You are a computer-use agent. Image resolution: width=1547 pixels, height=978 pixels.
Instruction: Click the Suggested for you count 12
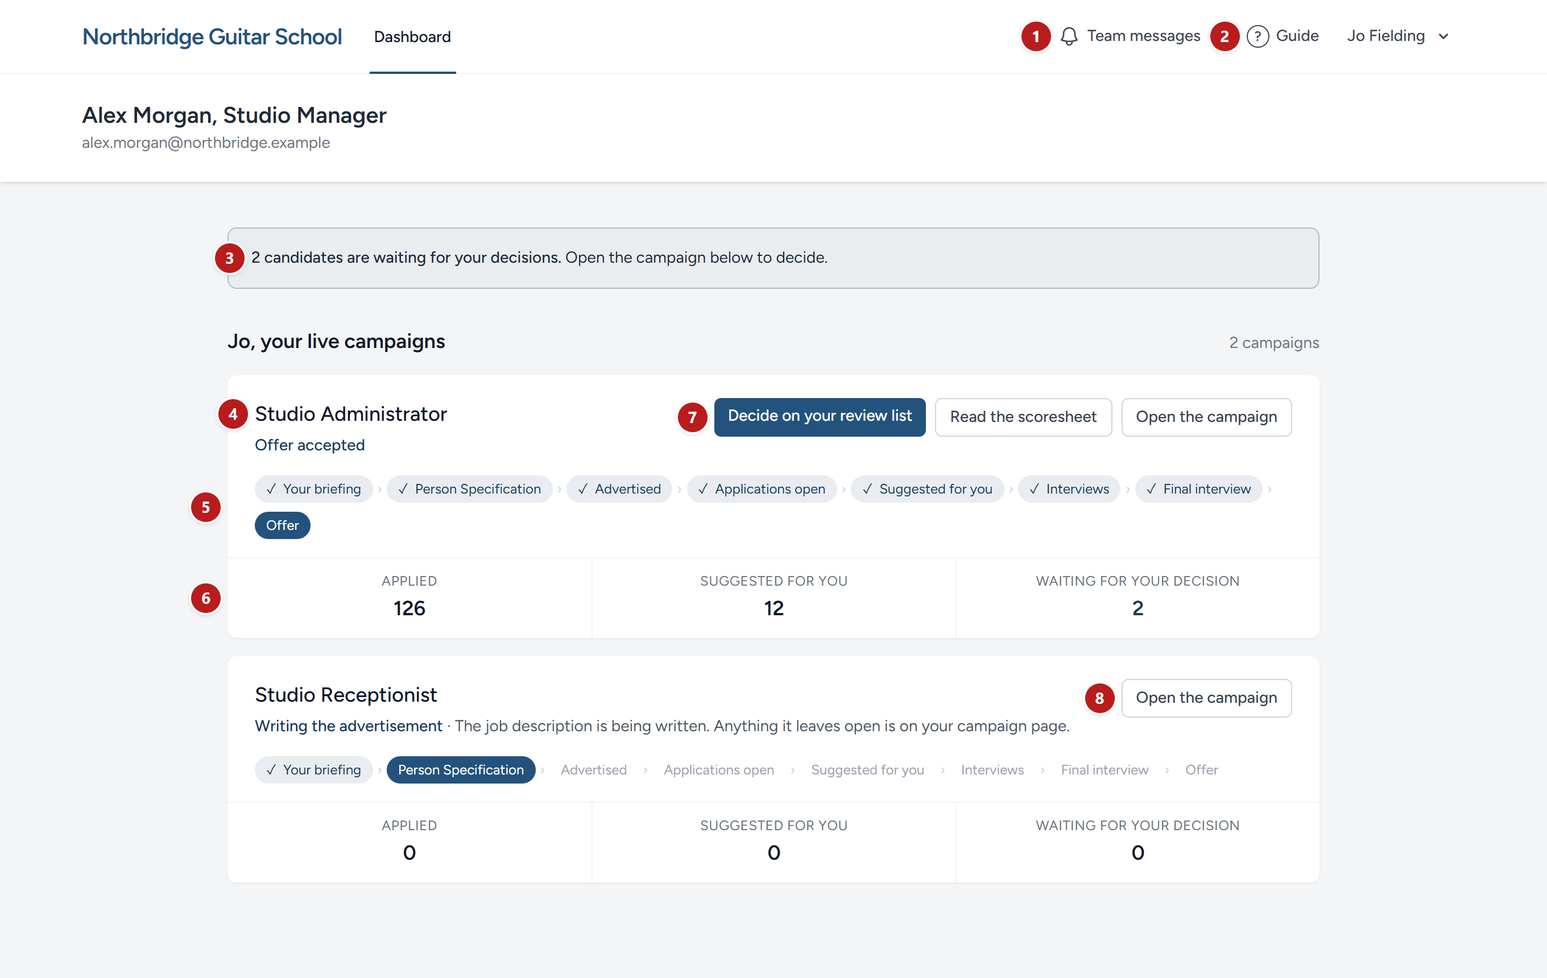click(773, 609)
